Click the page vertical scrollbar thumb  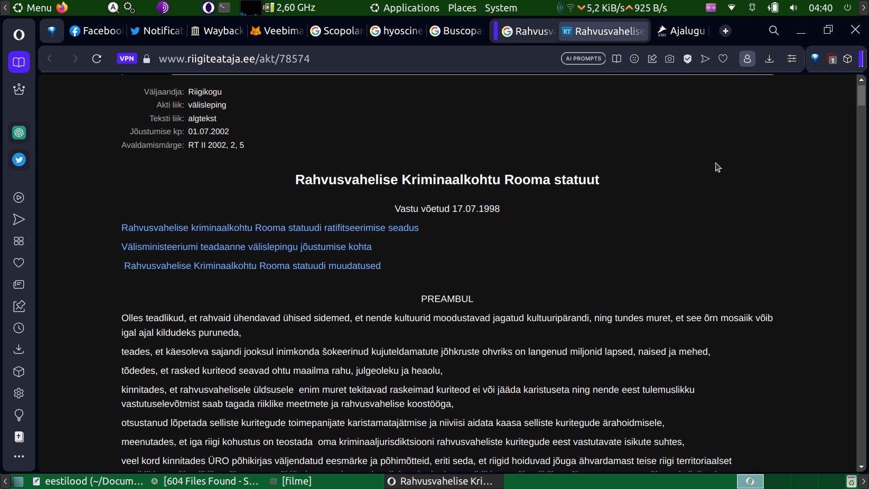point(861,95)
